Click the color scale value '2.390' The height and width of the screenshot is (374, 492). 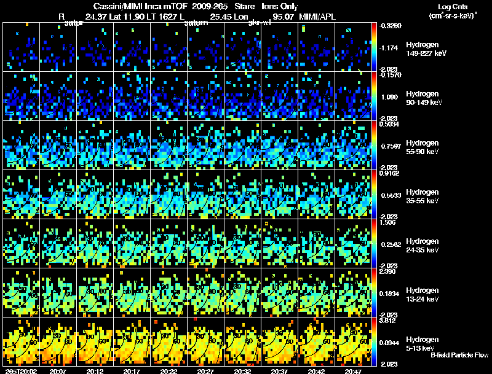point(387,271)
